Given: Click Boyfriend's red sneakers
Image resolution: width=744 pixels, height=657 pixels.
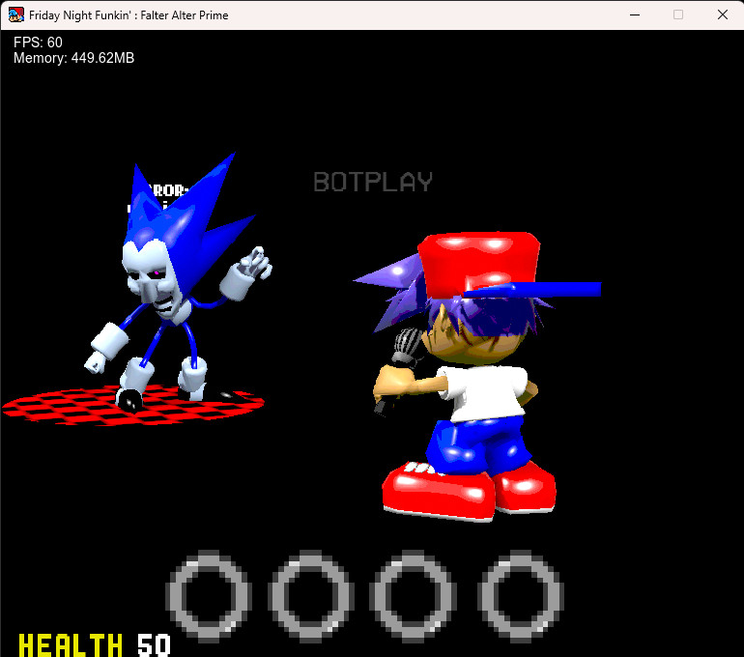Looking at the screenshot, I should pos(469,492).
